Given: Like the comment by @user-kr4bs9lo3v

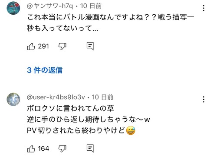Looking at the screenshot, I should (31, 149).
